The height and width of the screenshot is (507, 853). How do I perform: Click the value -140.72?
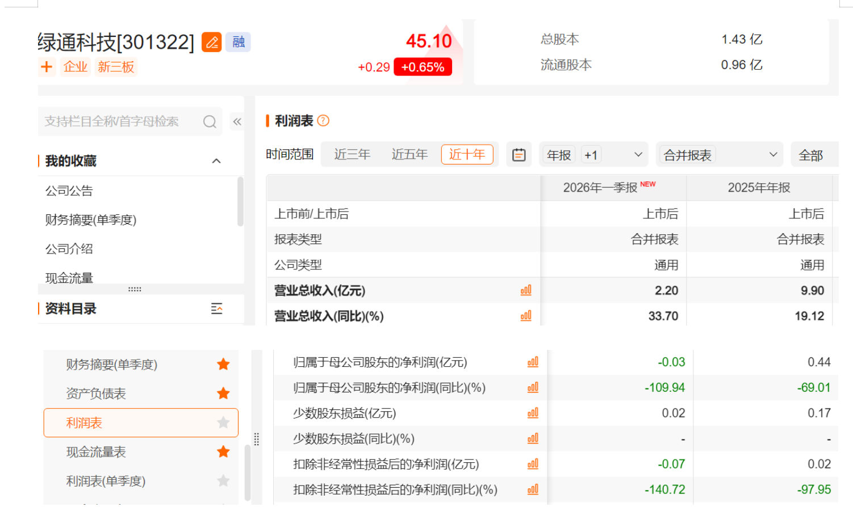[x=664, y=489]
